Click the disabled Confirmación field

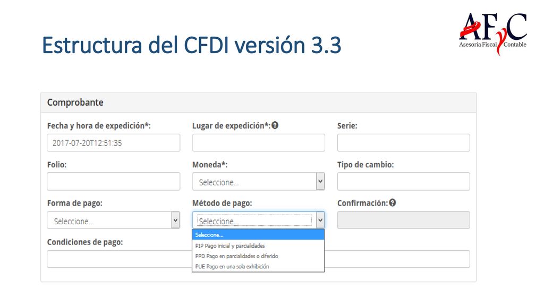coord(404,220)
